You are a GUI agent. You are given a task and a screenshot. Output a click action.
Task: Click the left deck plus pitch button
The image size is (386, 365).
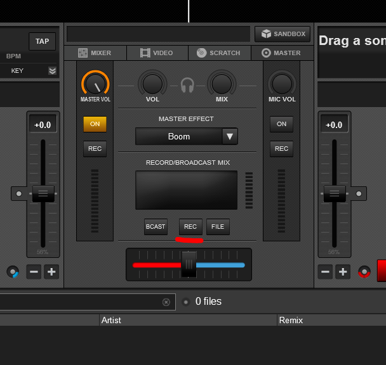51,272
